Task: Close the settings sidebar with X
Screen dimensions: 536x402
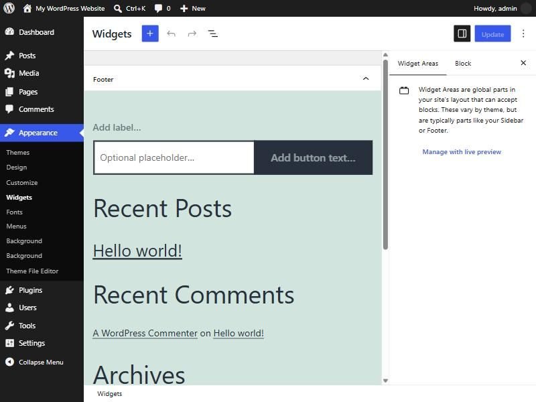Action: coord(523,63)
